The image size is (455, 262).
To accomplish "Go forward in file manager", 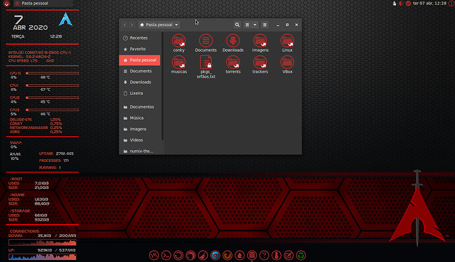I will [x=132, y=25].
